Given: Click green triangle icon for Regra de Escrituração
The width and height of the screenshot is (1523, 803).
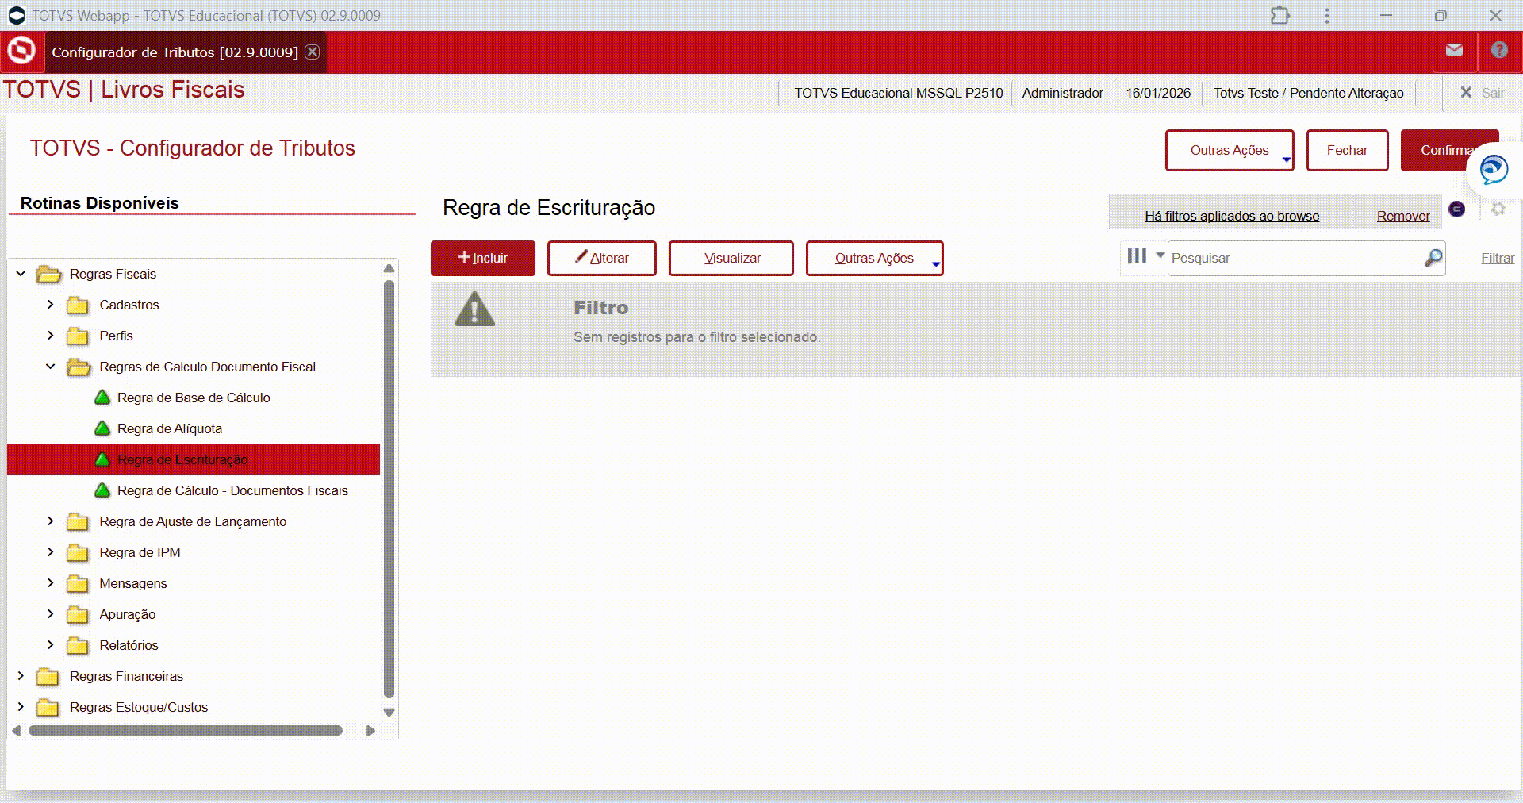Looking at the screenshot, I should [x=102, y=459].
